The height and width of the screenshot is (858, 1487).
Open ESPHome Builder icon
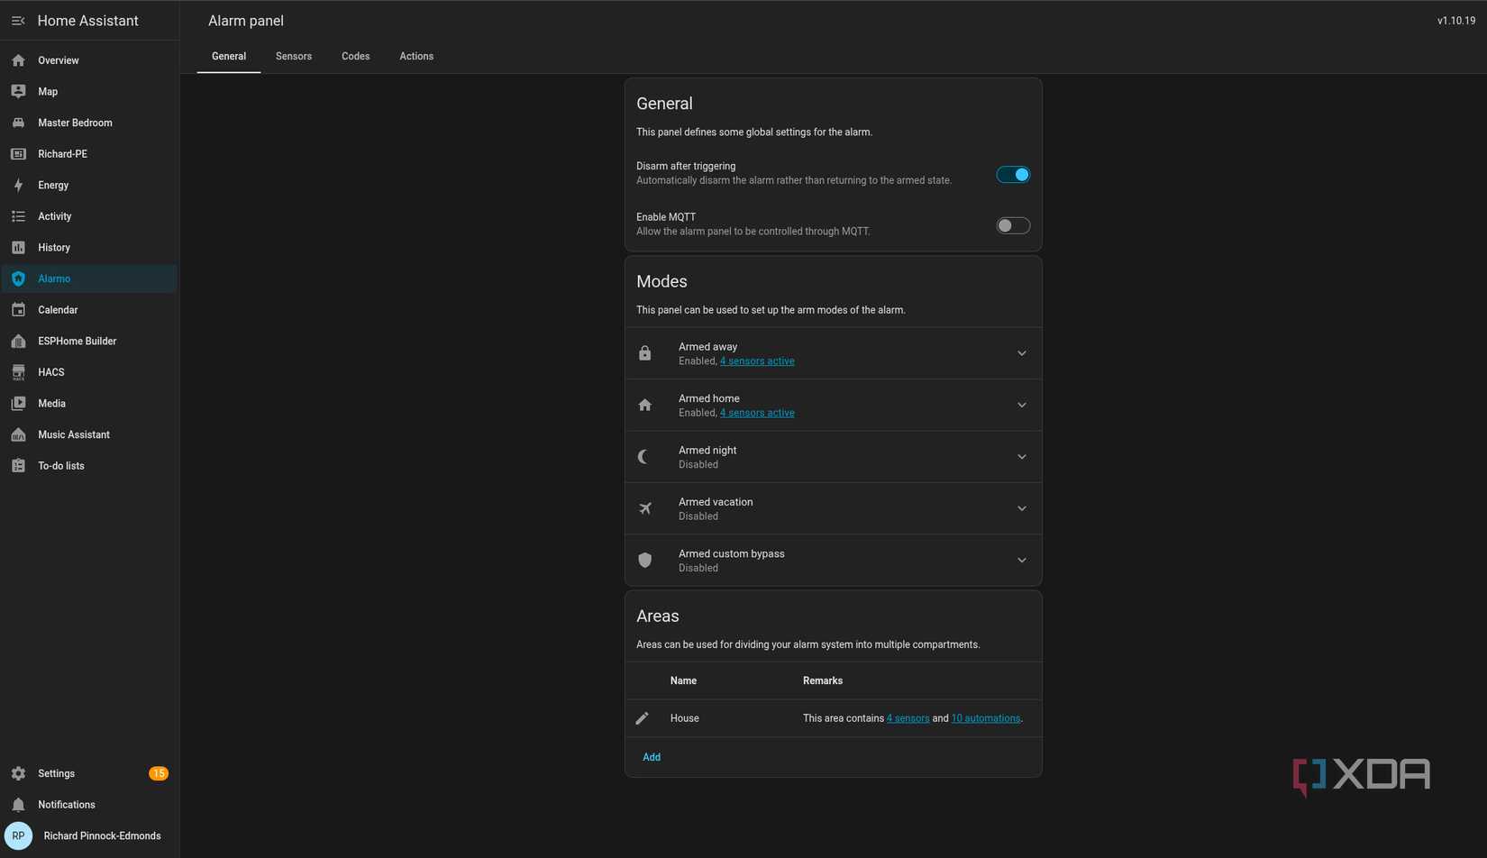tap(18, 342)
